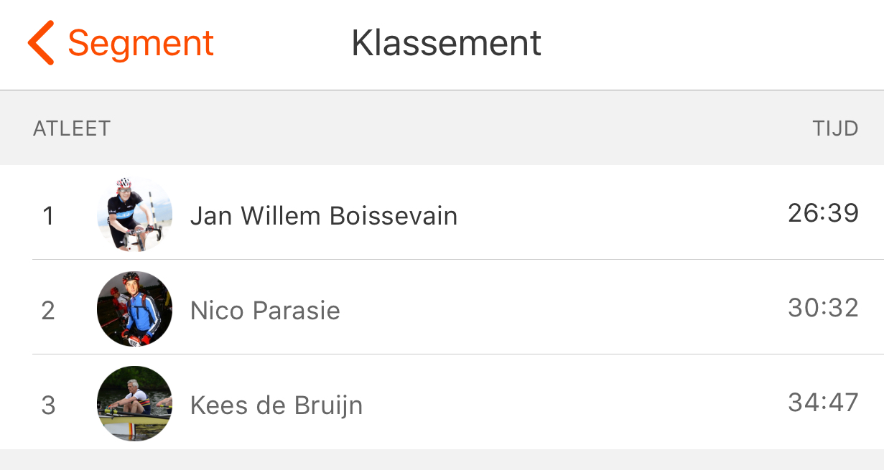Click the 34:47 segment time
Viewport: 884px width, 470px height.
(823, 403)
